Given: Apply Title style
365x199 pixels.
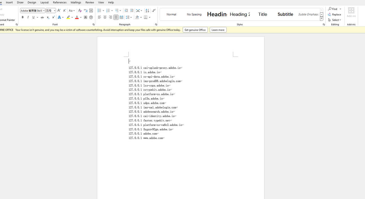Looking at the screenshot, I should [x=262, y=14].
